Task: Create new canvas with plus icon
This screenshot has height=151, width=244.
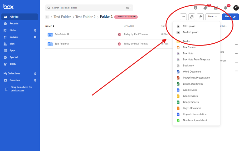Action: point(35,37)
